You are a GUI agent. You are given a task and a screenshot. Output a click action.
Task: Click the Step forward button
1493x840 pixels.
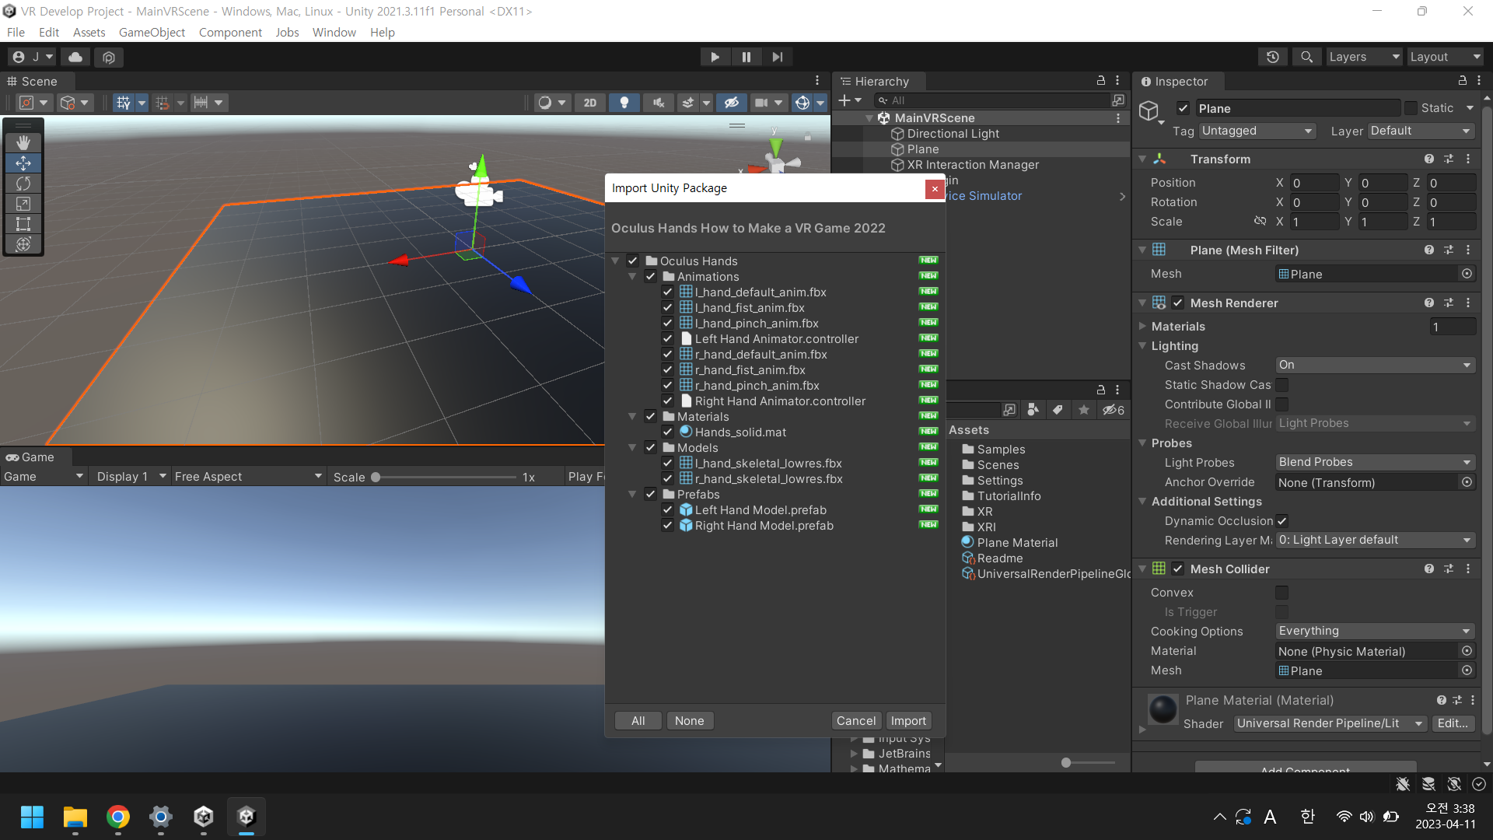pos(778,57)
